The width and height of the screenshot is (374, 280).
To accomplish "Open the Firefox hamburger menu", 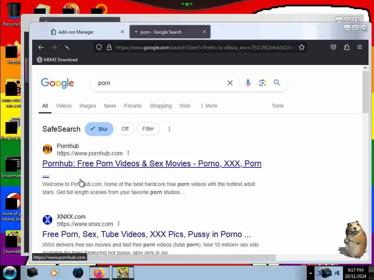I will pyautogui.click(x=360, y=47).
